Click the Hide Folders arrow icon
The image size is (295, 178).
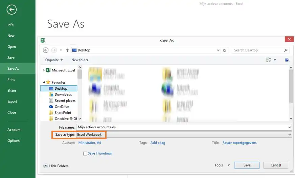(x=46, y=166)
